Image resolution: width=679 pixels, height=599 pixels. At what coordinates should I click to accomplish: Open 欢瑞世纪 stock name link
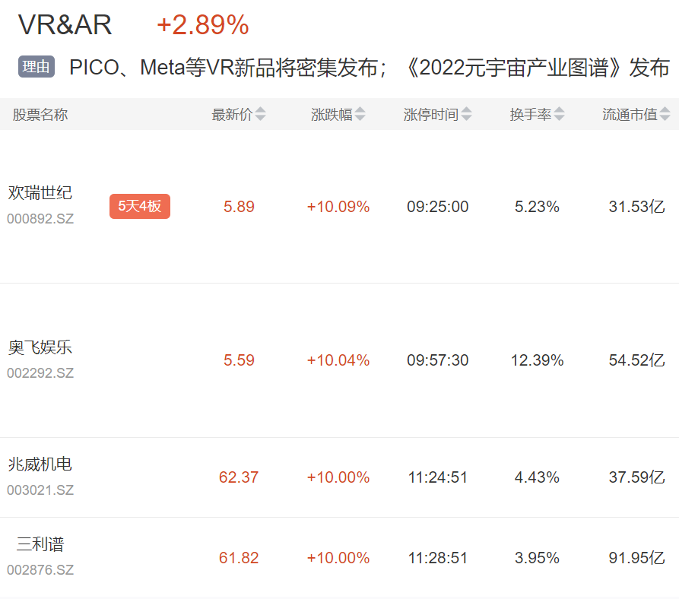[x=40, y=192]
